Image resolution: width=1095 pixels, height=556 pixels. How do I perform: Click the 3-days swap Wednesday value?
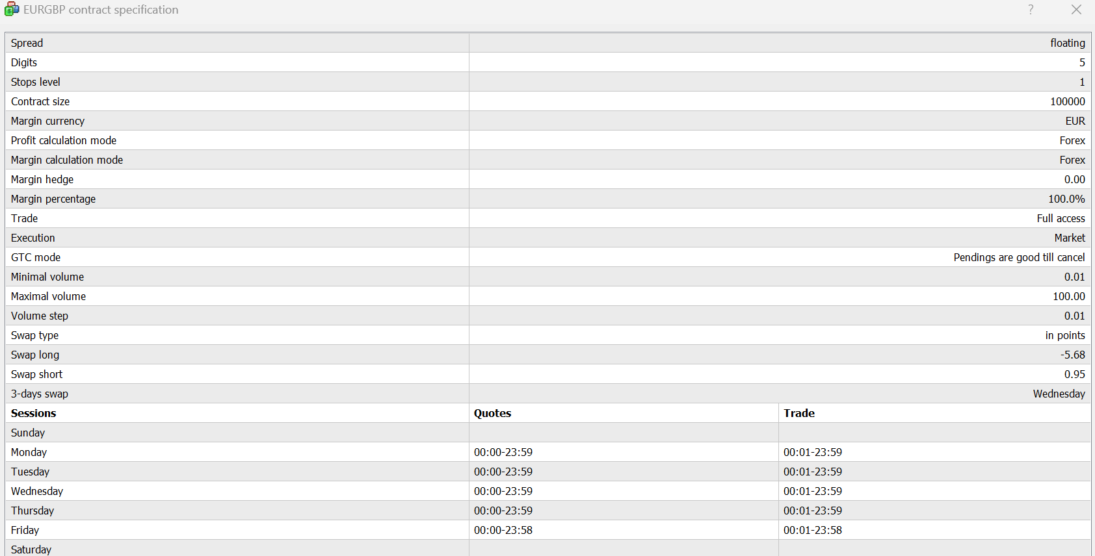(1059, 394)
